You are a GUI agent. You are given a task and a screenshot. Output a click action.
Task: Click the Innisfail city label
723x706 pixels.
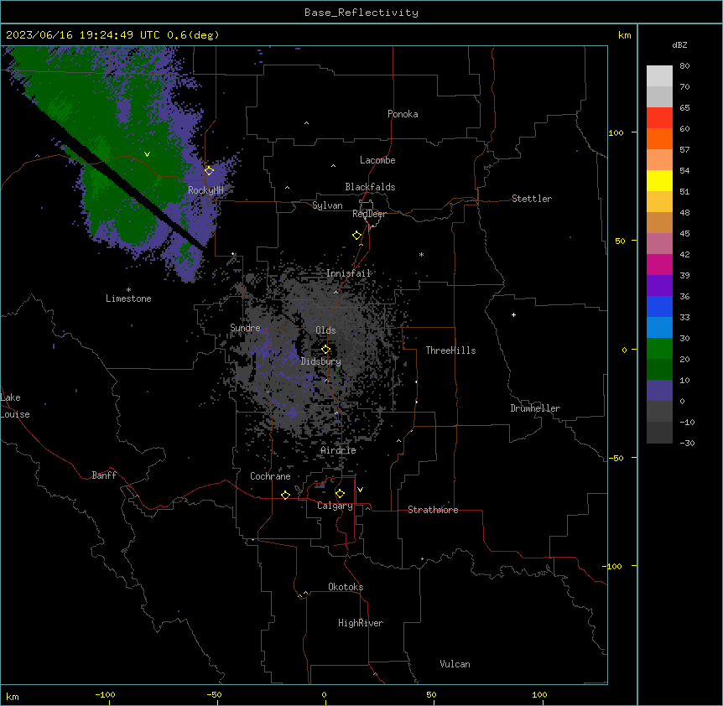tap(349, 273)
